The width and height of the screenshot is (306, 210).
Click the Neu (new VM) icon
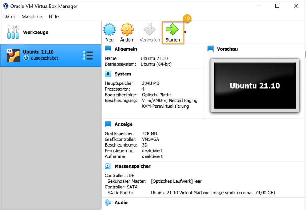(x=109, y=29)
